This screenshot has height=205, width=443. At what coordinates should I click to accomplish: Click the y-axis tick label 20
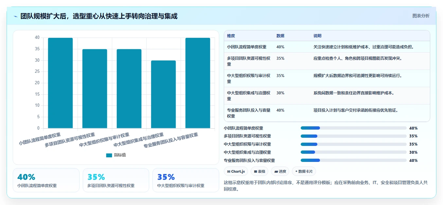point(37,83)
